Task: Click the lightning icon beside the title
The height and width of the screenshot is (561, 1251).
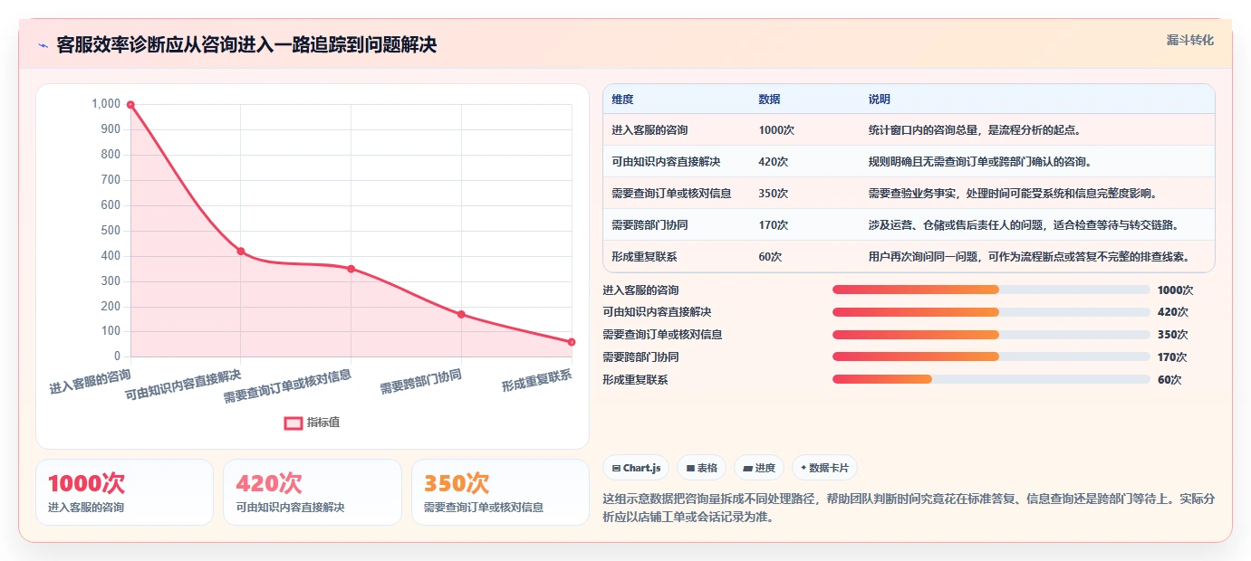Action: 43,45
